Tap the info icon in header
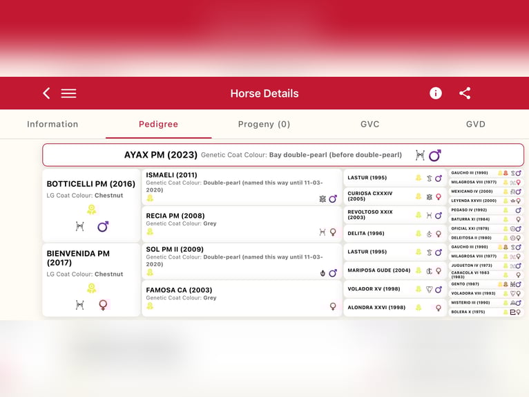The image size is (529, 397). click(x=436, y=93)
